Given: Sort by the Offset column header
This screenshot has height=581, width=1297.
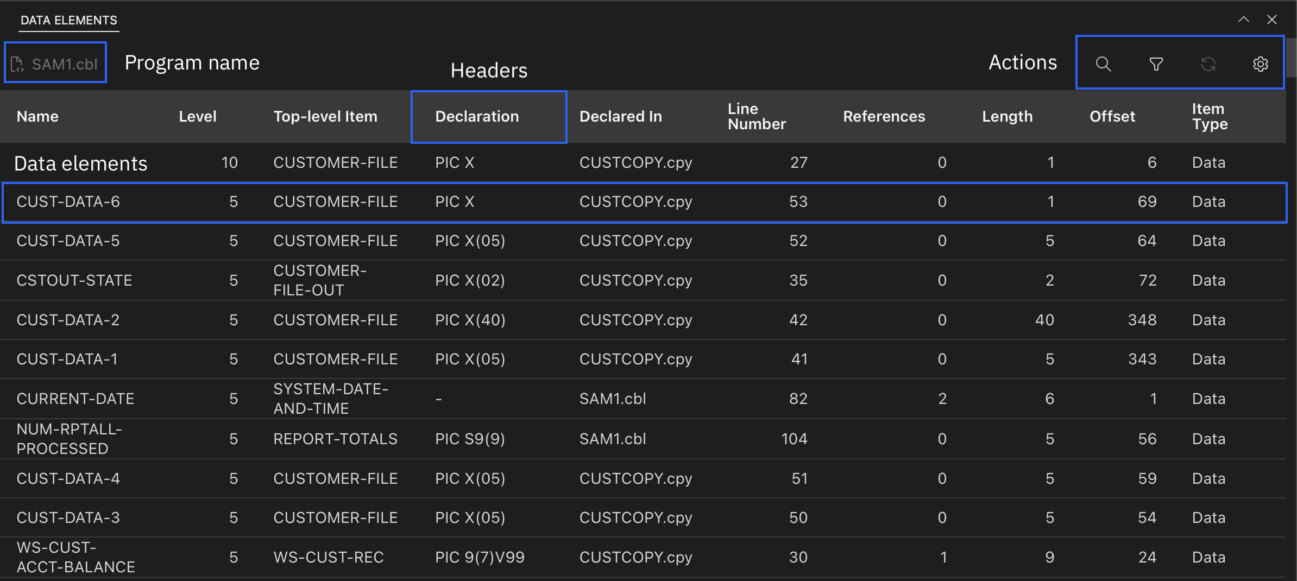Looking at the screenshot, I should coord(1112,116).
